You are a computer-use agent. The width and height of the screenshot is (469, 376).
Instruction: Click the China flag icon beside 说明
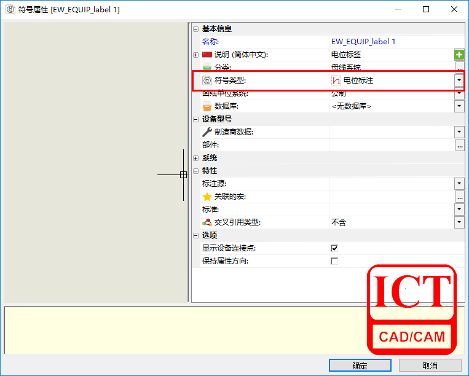pyautogui.click(x=207, y=55)
